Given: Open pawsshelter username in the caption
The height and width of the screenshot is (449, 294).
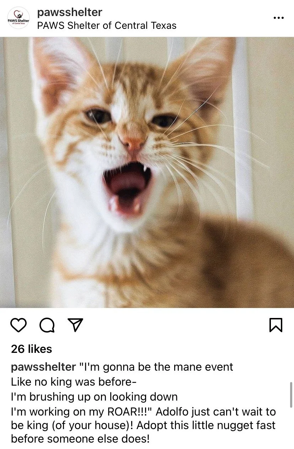Looking at the screenshot, I should [x=43, y=367].
